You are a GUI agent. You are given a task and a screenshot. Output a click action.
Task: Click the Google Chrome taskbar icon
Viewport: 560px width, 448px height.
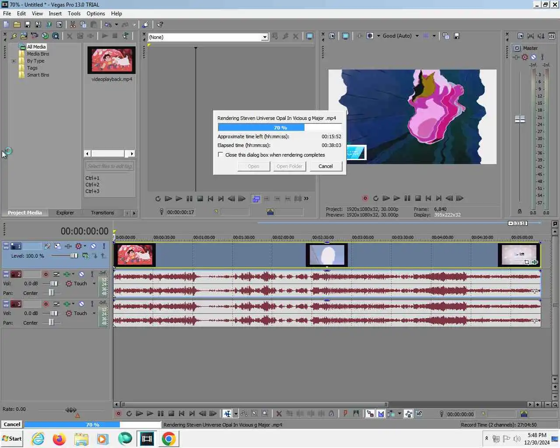pos(168,438)
